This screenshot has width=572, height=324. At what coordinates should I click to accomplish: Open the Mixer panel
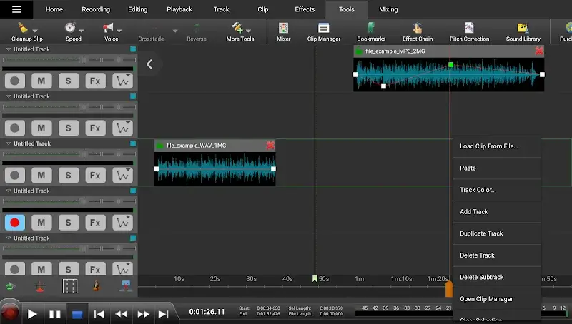283,31
